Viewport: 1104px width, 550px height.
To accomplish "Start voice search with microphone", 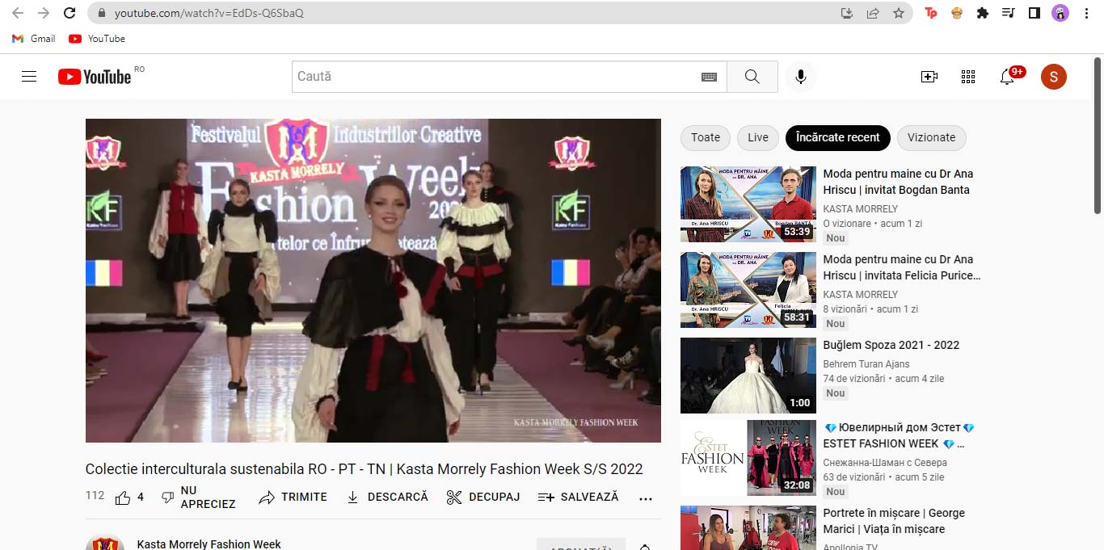I will tap(801, 77).
